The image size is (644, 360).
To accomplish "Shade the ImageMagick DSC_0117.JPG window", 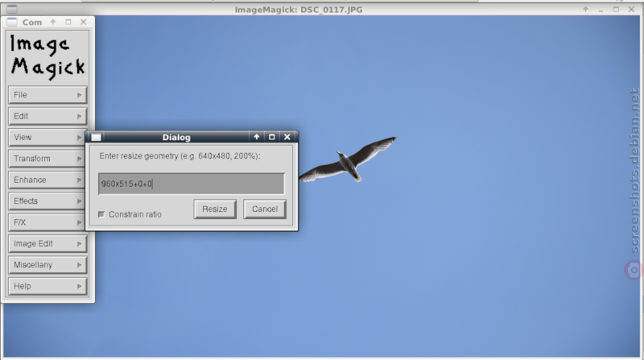I will (x=586, y=9).
